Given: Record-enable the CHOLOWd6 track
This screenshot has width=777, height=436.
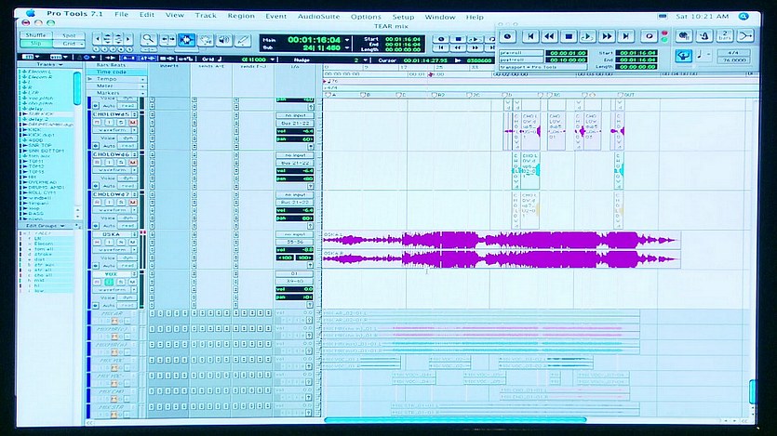Looking at the screenshot, I should coord(97,163).
